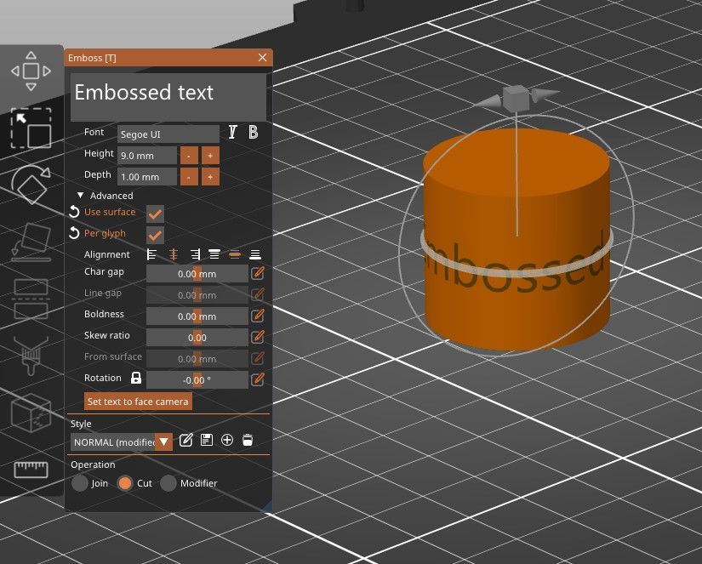This screenshot has width=702, height=564.
Task: Select the Cut tool in left toolbar
Action: pos(31,299)
